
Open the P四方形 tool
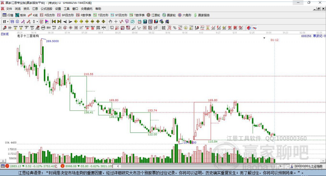(47, 15)
